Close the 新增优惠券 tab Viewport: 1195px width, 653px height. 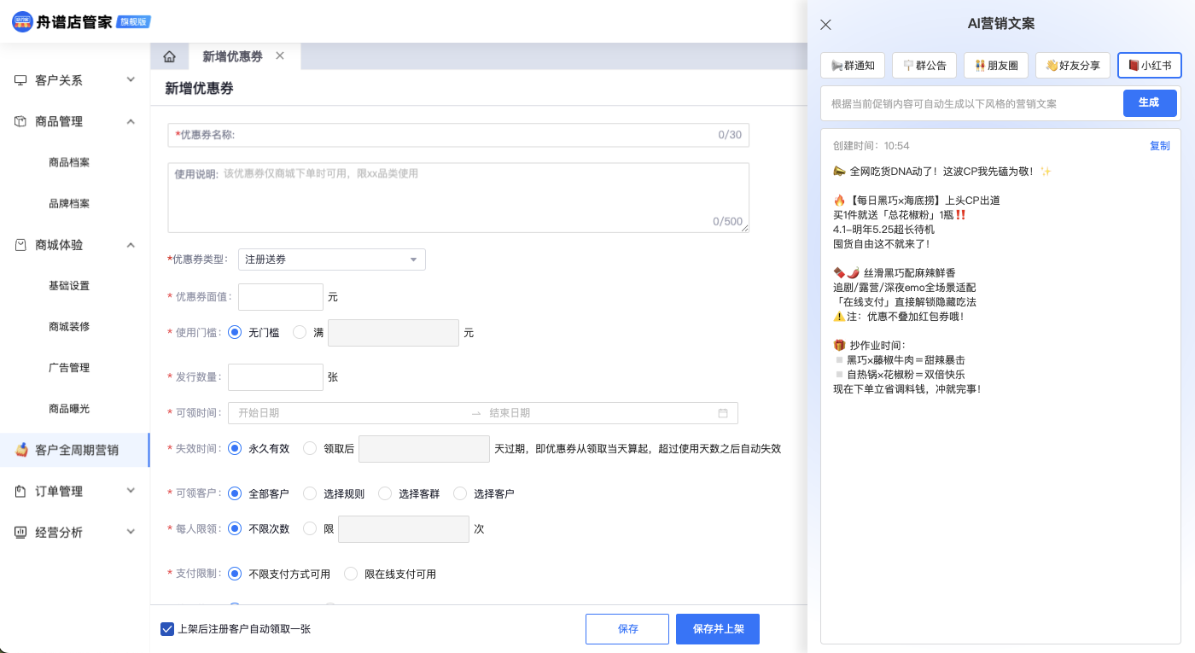[280, 56]
